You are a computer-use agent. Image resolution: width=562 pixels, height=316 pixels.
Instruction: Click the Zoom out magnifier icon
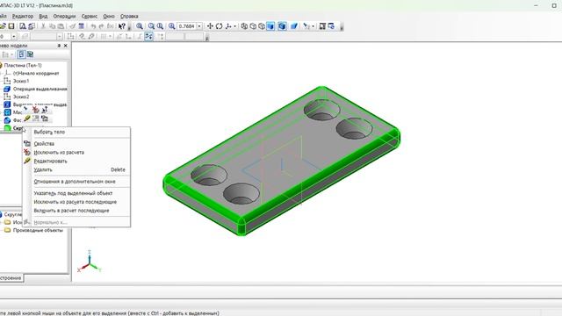point(151,26)
